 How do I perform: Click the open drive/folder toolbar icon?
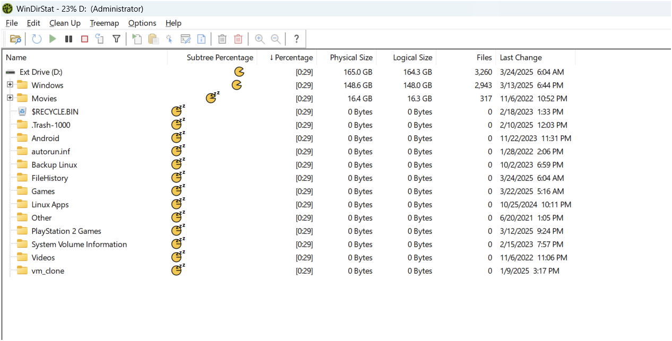(x=16, y=39)
